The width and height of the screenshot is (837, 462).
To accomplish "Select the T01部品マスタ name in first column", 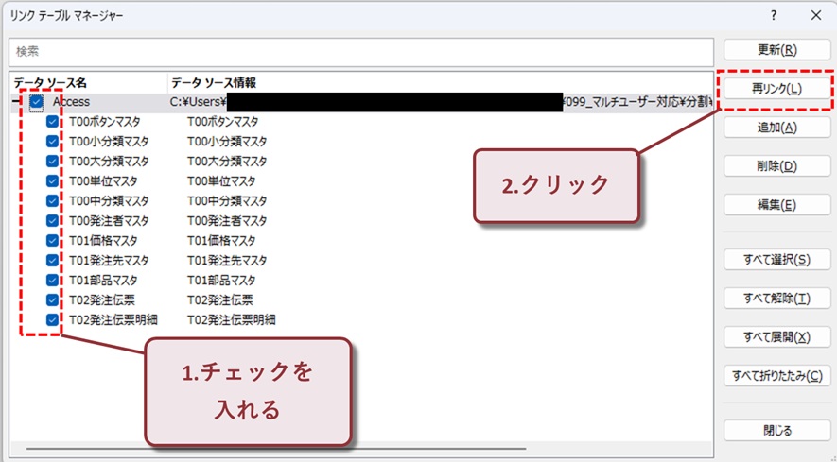I will click(103, 280).
